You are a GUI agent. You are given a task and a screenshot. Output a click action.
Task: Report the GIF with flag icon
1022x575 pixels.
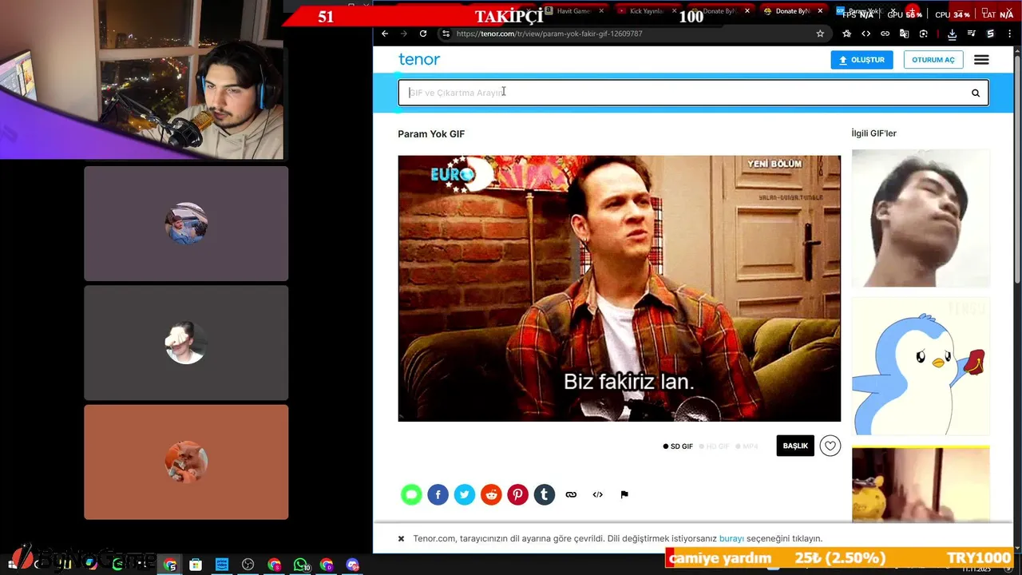[624, 495]
